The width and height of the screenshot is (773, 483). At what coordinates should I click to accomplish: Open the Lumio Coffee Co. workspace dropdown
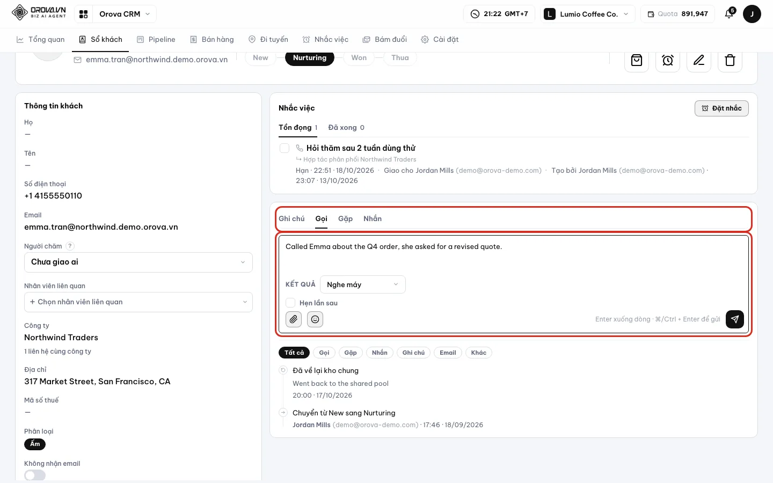click(588, 14)
